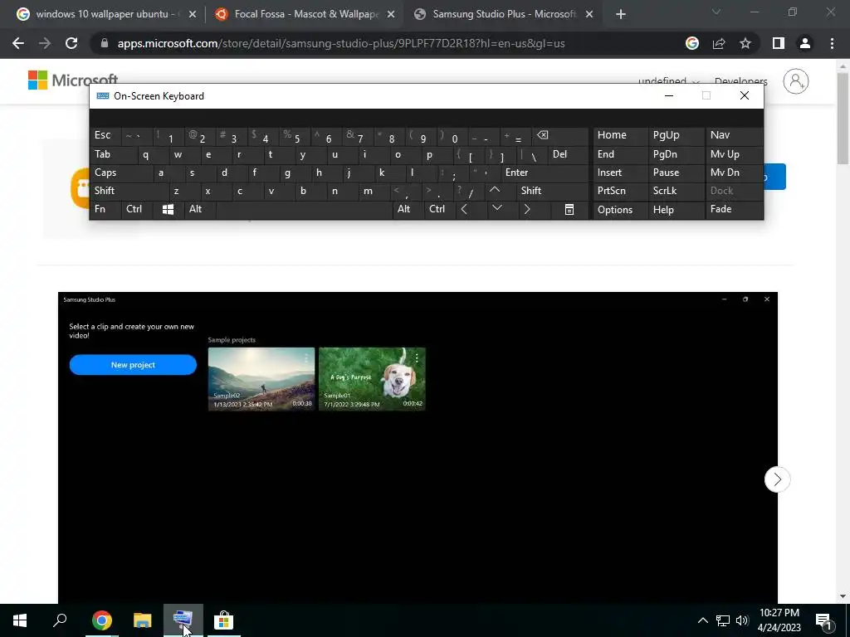Click the down arrow key on keyboard
850x637 pixels.
coord(496,208)
